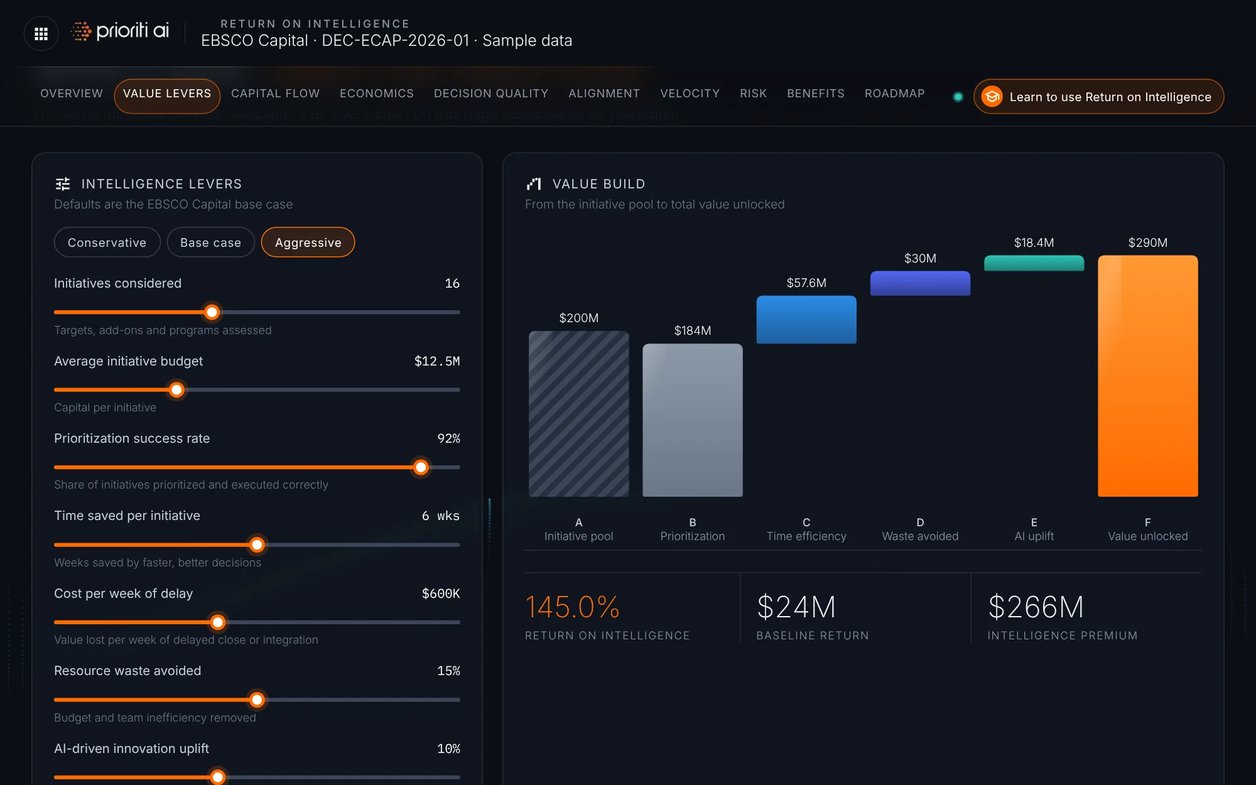The width and height of the screenshot is (1256, 785).
Task: Click the Time saved per initiative slider handle
Action: [257, 545]
